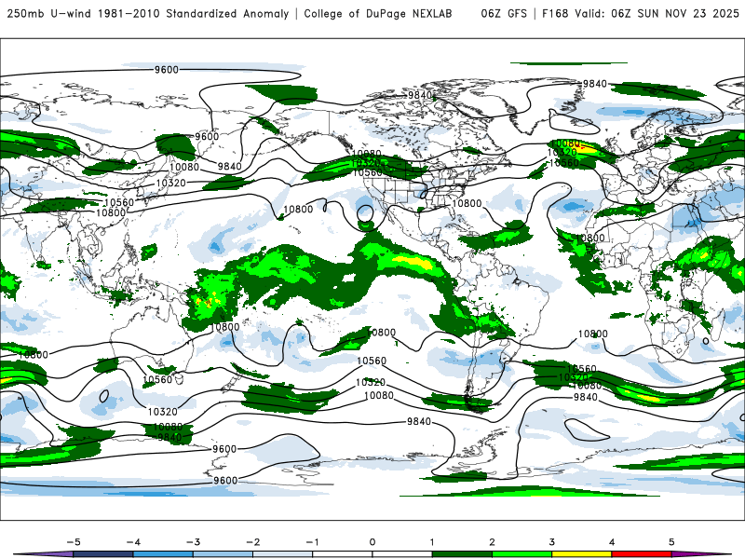This screenshot has height=559, width=745.
Task: Click the '10800' contour label over northwest Africa
Action: pos(590,238)
